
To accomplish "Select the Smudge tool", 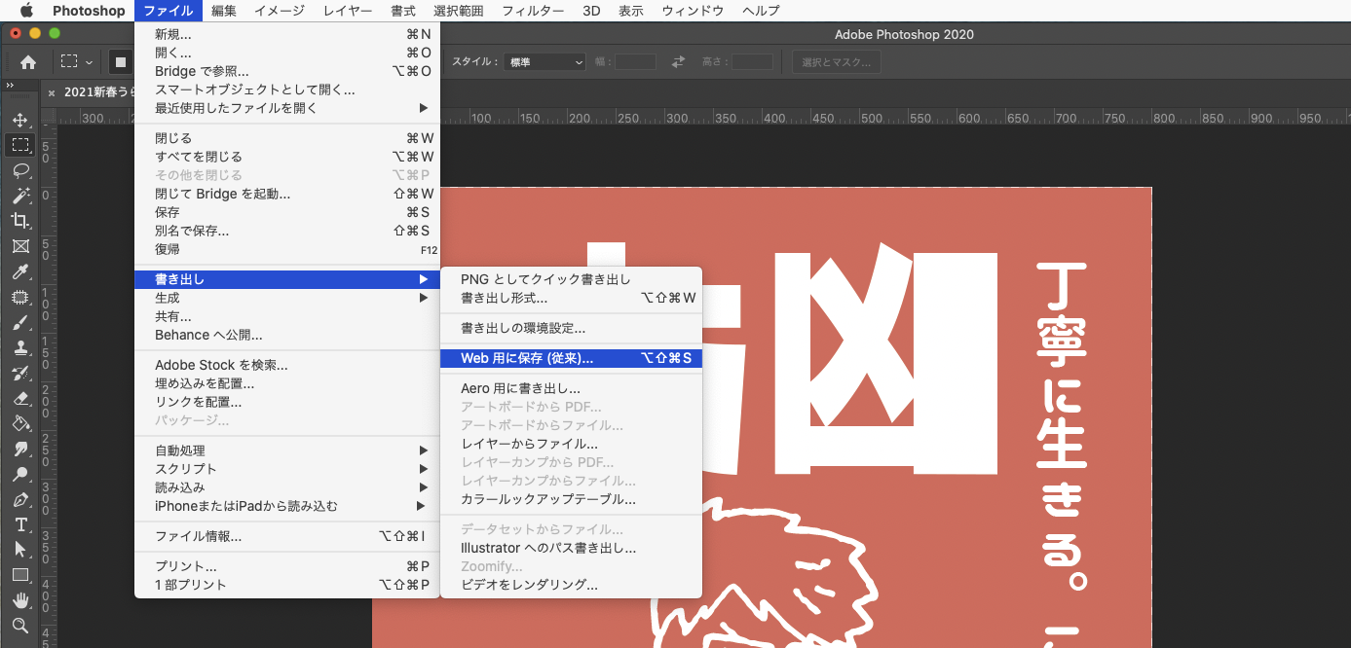I will pos(20,449).
